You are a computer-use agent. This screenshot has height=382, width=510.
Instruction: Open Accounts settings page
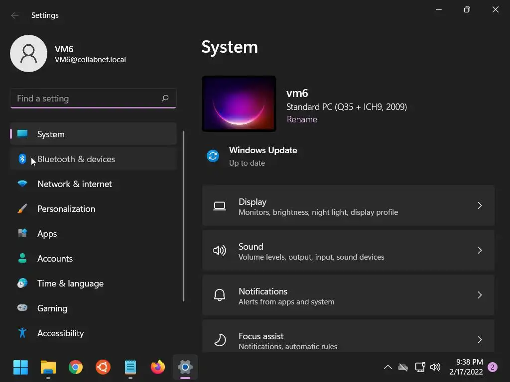pos(93,259)
